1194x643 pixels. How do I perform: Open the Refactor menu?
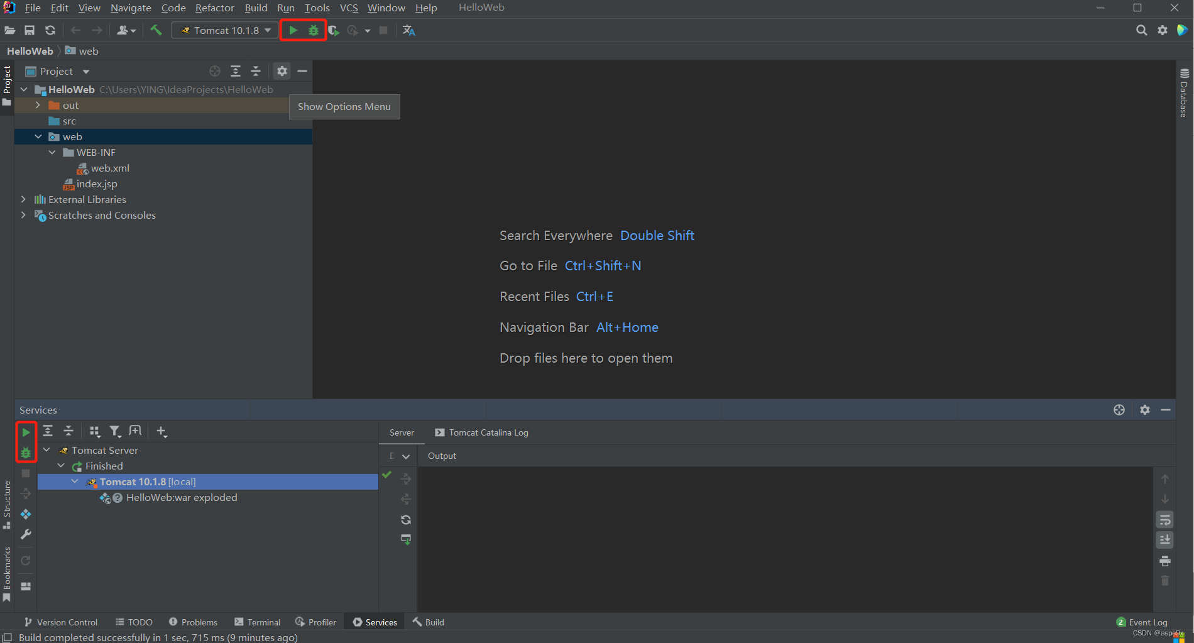[214, 8]
